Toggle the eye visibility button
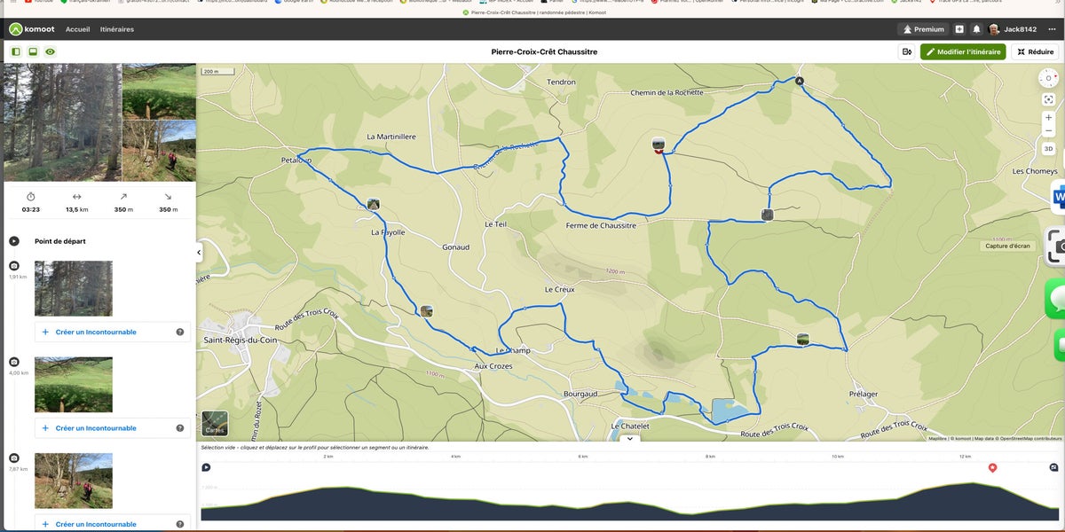Image resolution: width=1065 pixels, height=532 pixels. (50, 52)
